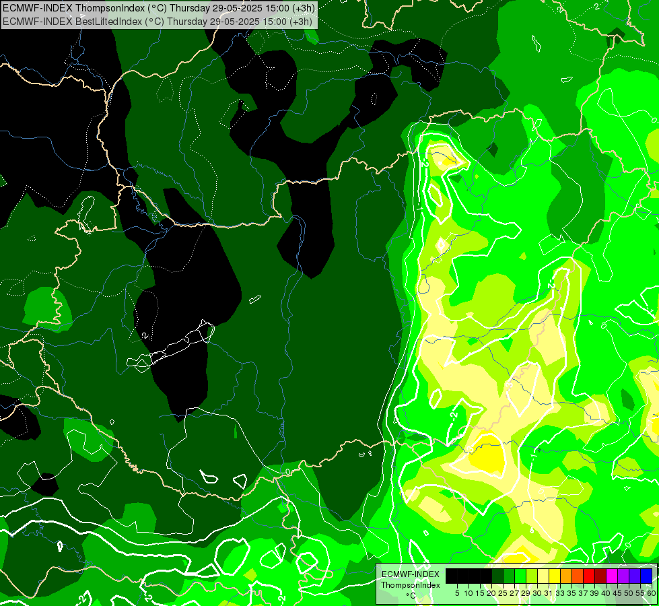This screenshot has height=606, width=659.
Task: Click the legend tick value '27'
Action: pyautogui.click(x=514, y=593)
